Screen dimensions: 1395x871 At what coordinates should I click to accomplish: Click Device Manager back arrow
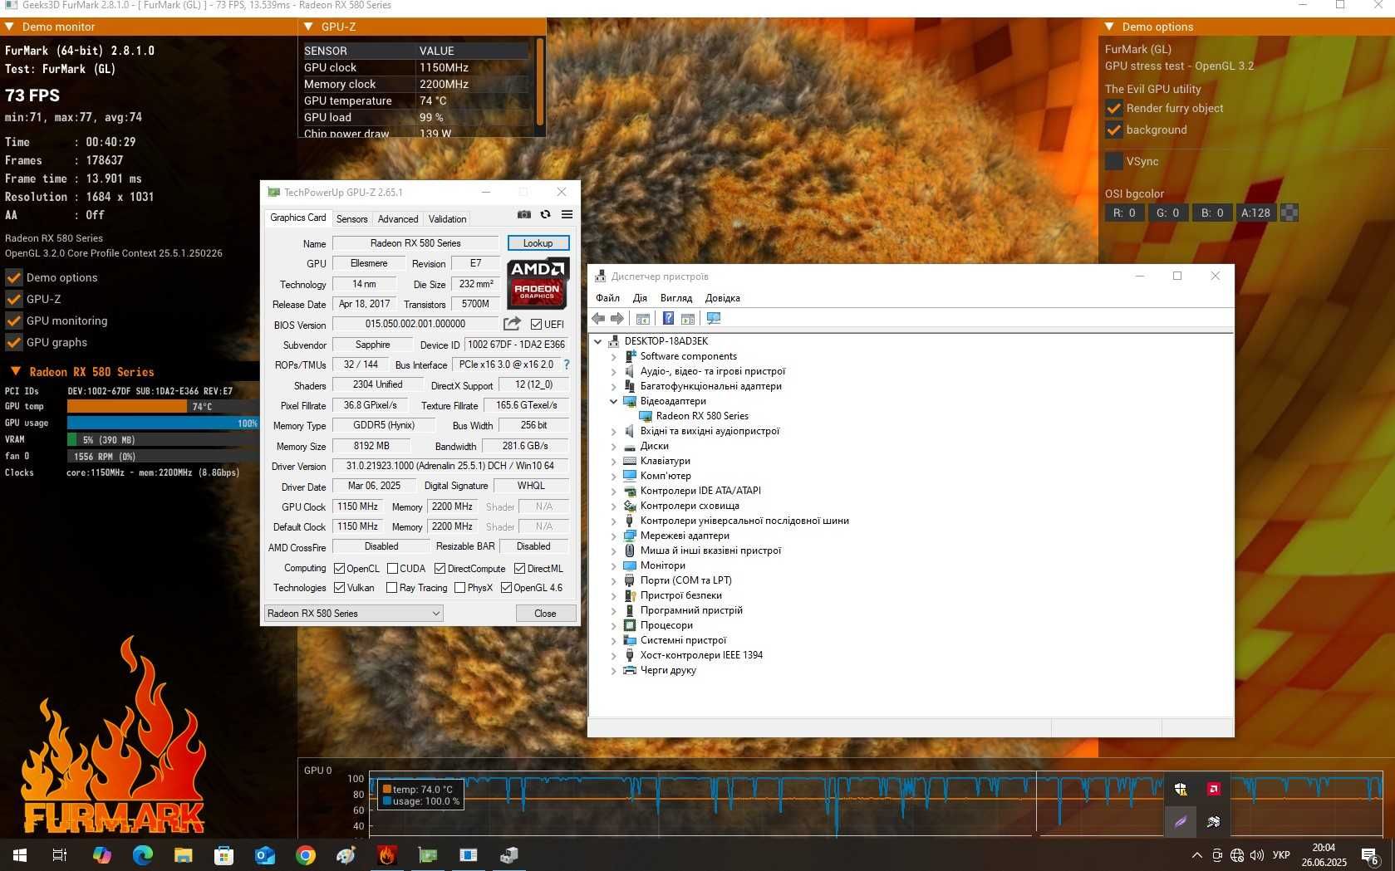[599, 319]
